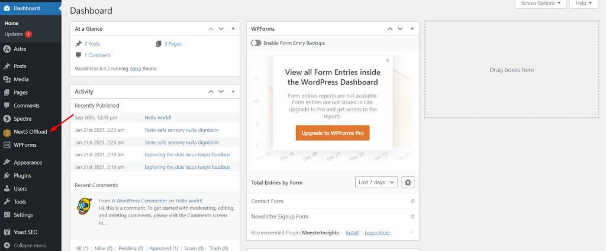Click Install link for MonsterInsights

(352, 233)
